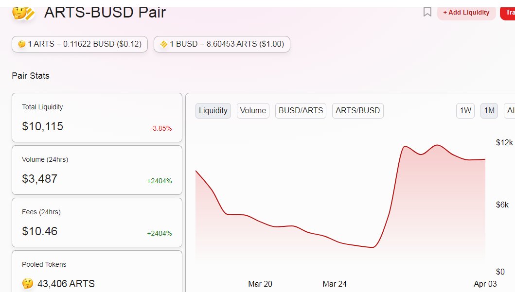
Task: Click the 1 BUSD = 8.60453 ARTS rate pill
Action: pos(222,44)
